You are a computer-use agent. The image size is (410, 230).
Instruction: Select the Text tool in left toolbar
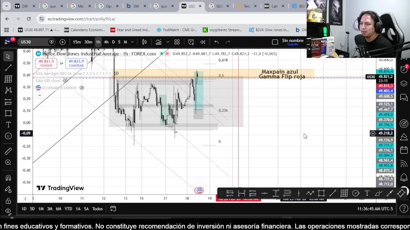coord(8,125)
